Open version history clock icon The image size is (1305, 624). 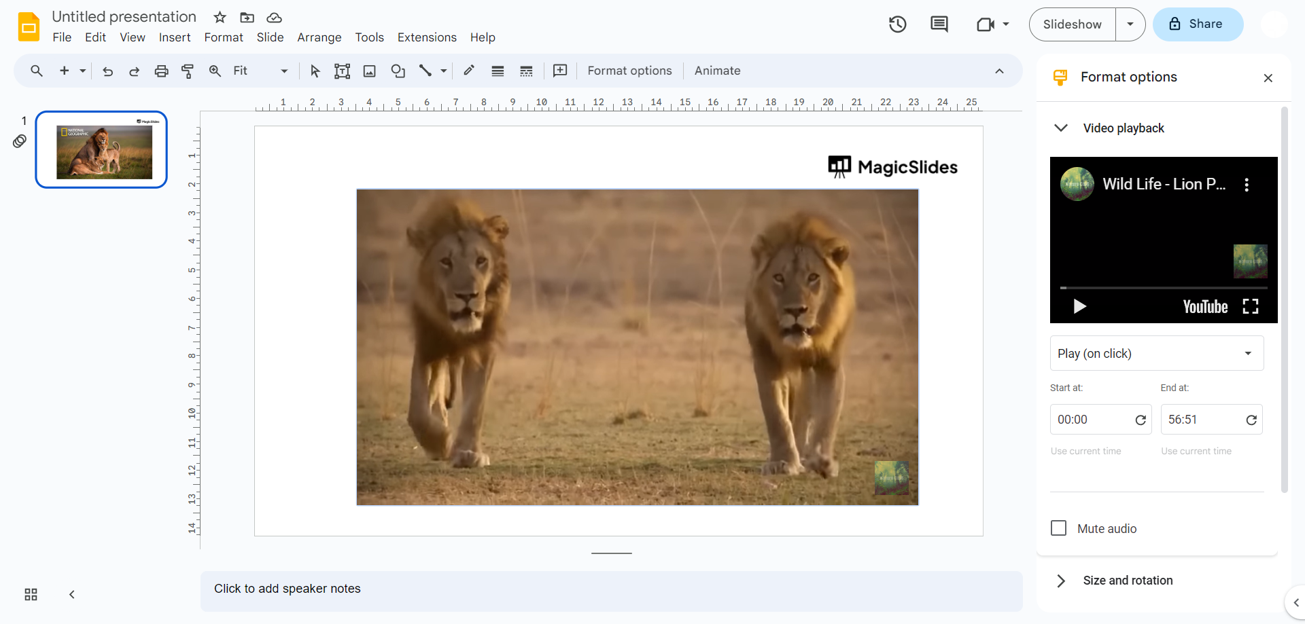(x=897, y=24)
